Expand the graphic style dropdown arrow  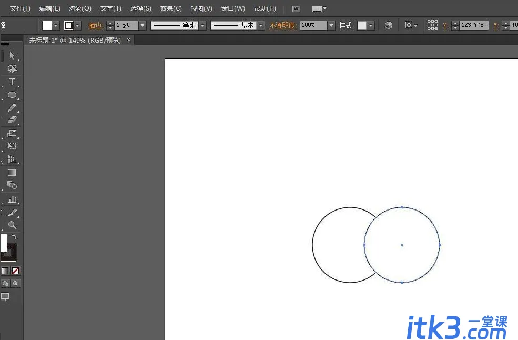coord(371,25)
